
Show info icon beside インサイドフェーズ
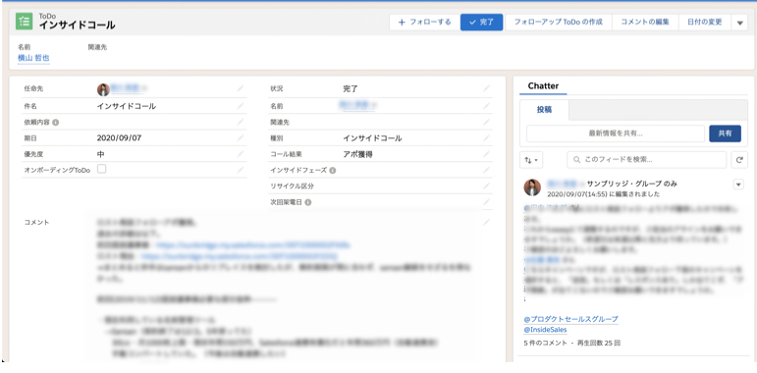[333, 171]
